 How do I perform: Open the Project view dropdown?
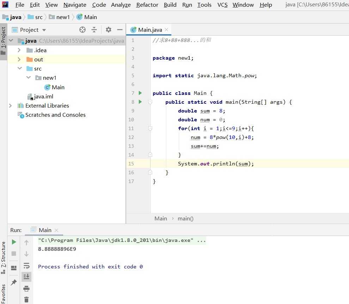point(44,30)
